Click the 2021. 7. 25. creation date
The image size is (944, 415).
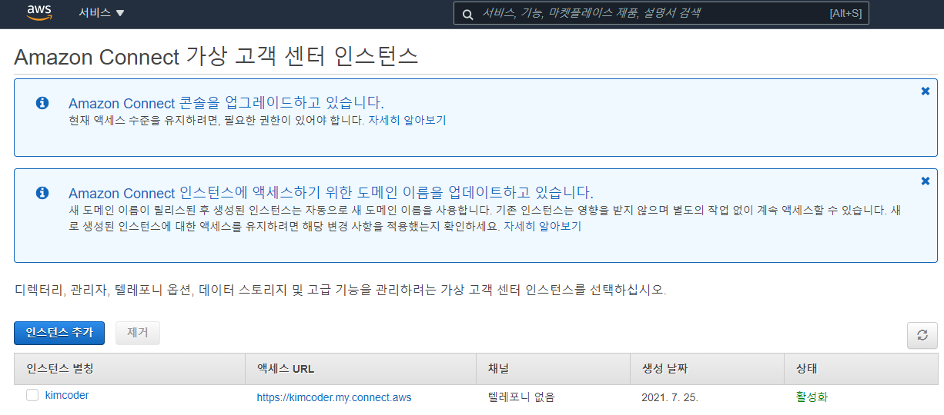click(x=670, y=397)
